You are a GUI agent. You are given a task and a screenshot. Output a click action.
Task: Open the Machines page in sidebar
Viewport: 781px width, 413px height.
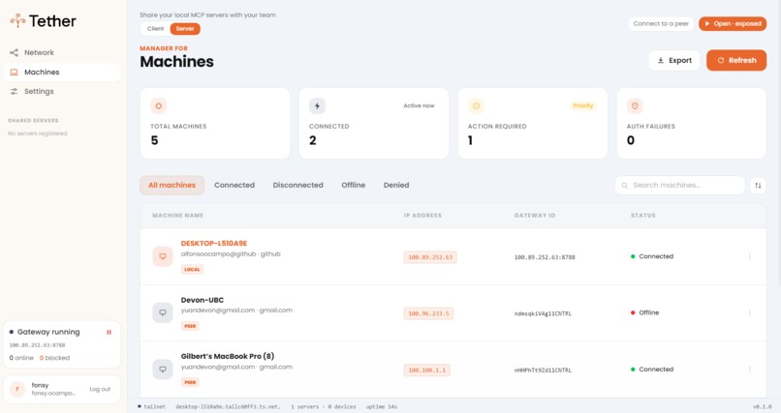tap(62, 73)
